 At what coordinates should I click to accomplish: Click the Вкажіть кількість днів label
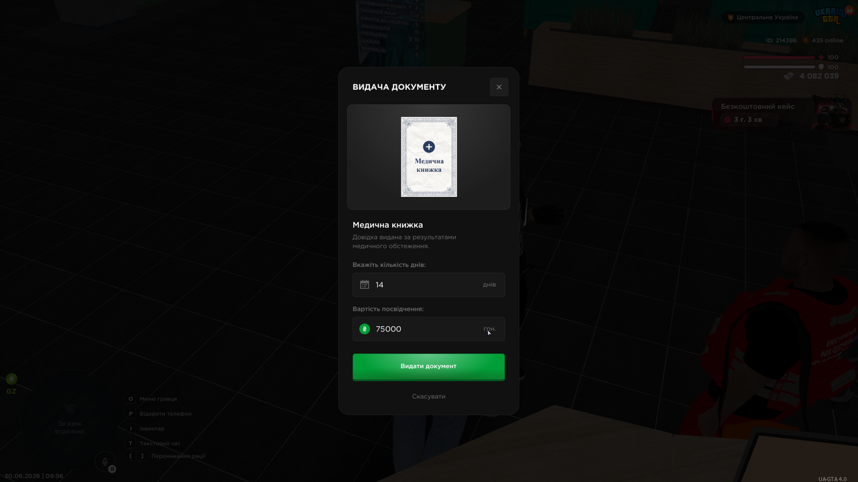click(x=389, y=264)
